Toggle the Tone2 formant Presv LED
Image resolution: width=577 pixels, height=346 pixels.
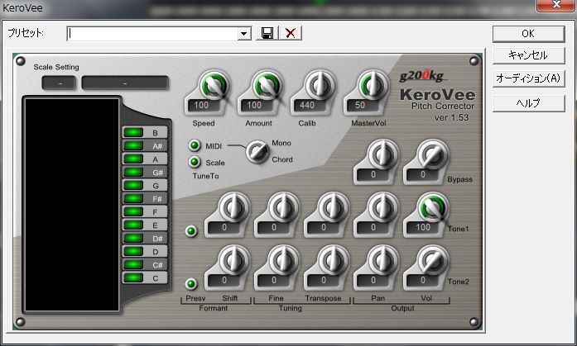pyautogui.click(x=191, y=283)
